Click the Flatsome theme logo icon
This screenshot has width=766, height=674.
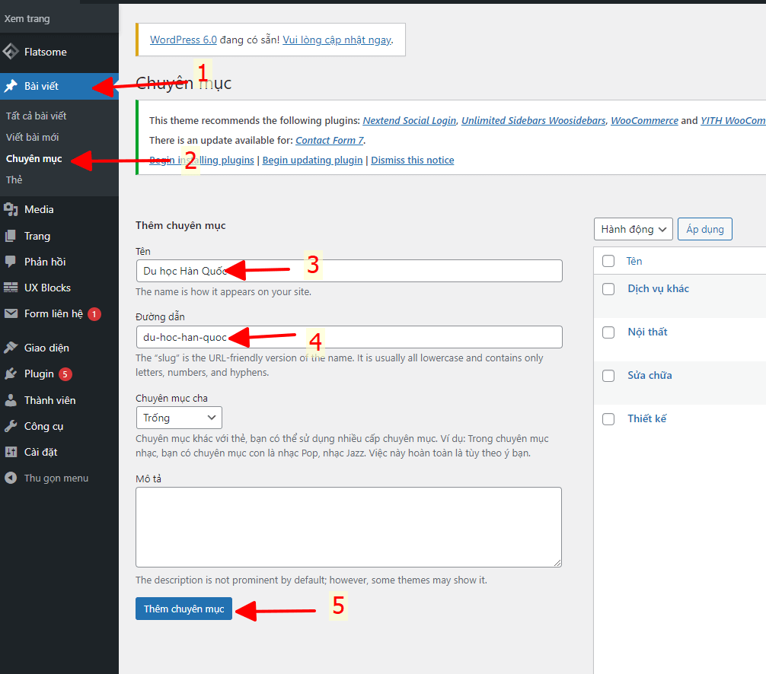click(11, 52)
